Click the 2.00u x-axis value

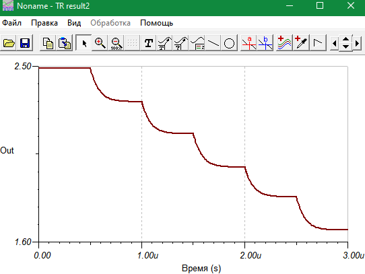[251, 255]
